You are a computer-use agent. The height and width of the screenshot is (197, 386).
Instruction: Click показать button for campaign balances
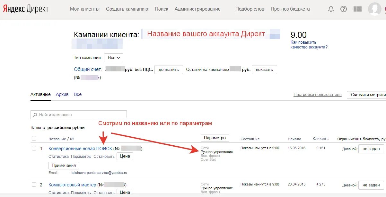pyautogui.click(x=264, y=70)
